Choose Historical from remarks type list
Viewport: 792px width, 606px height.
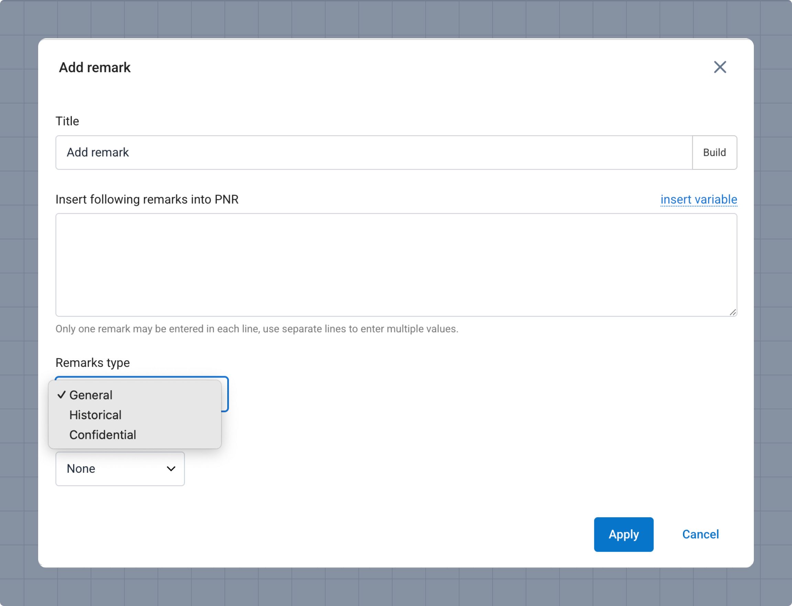click(95, 415)
